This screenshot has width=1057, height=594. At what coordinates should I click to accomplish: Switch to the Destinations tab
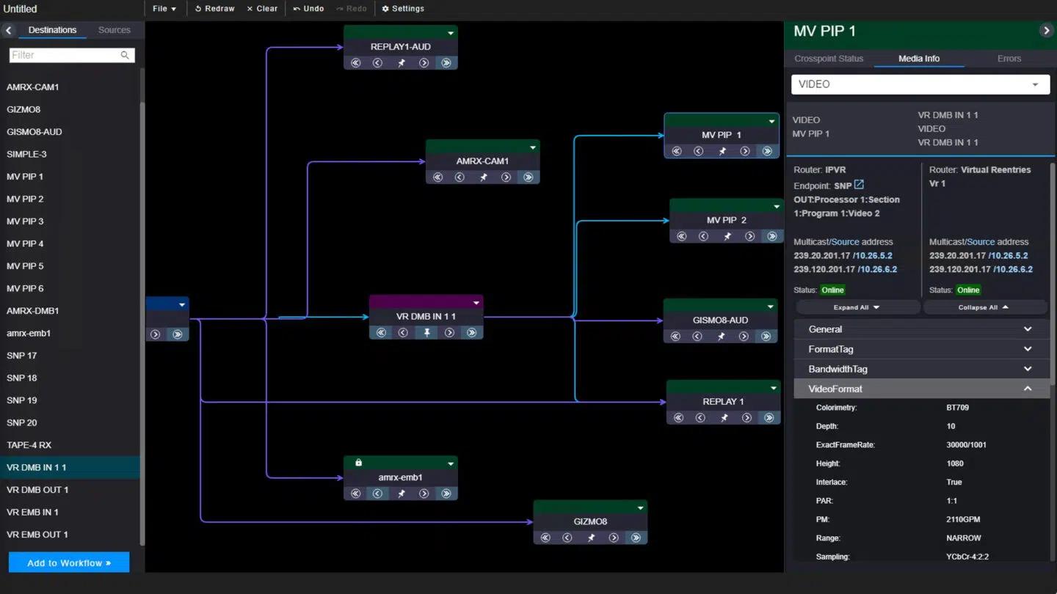(52, 30)
